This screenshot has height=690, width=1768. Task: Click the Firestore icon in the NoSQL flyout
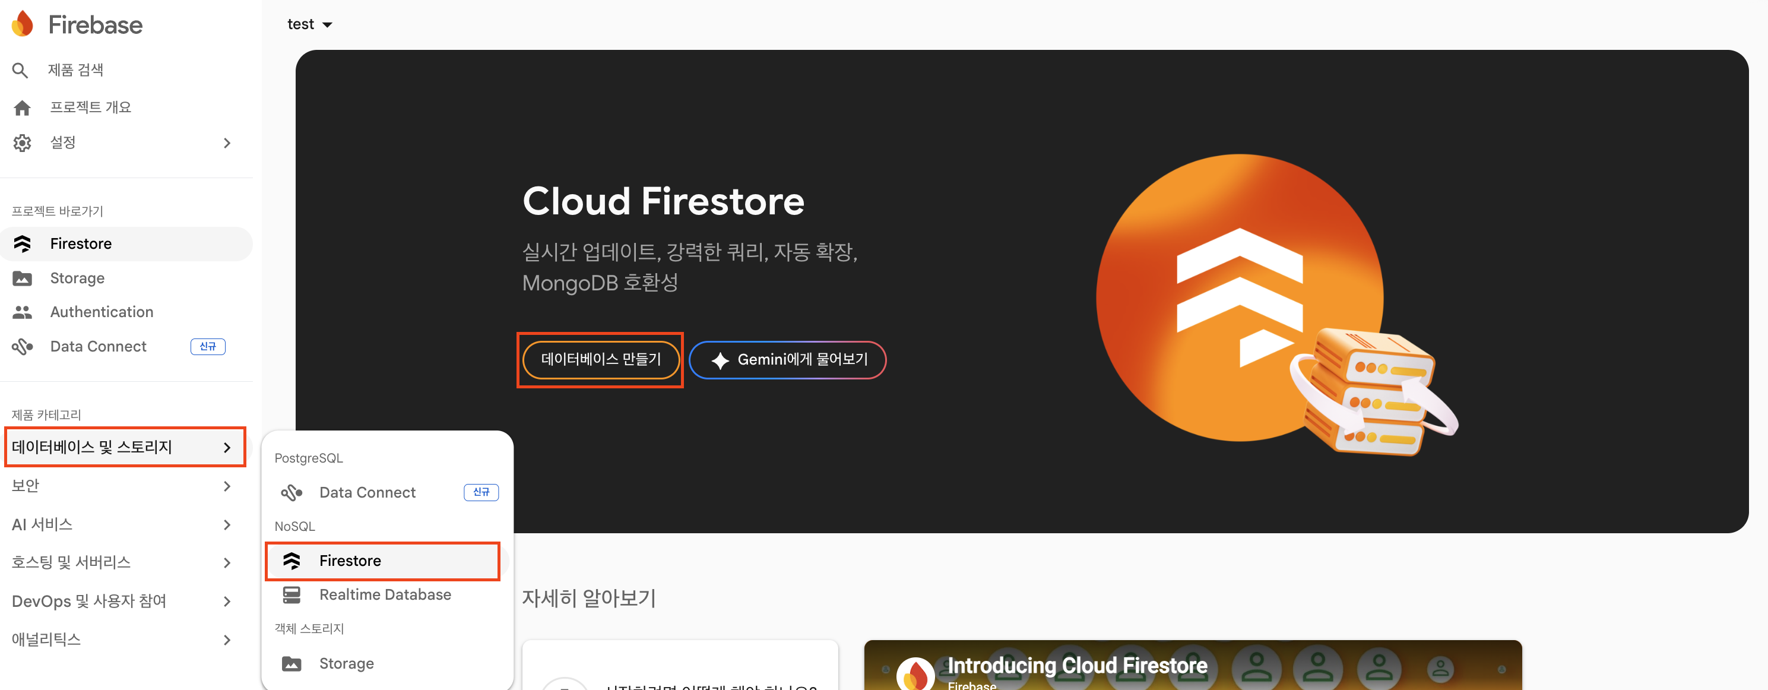tap(292, 561)
